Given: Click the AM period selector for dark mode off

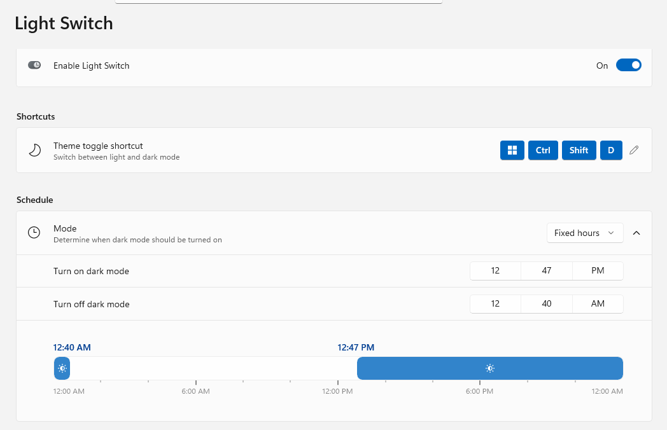Looking at the screenshot, I should point(598,304).
